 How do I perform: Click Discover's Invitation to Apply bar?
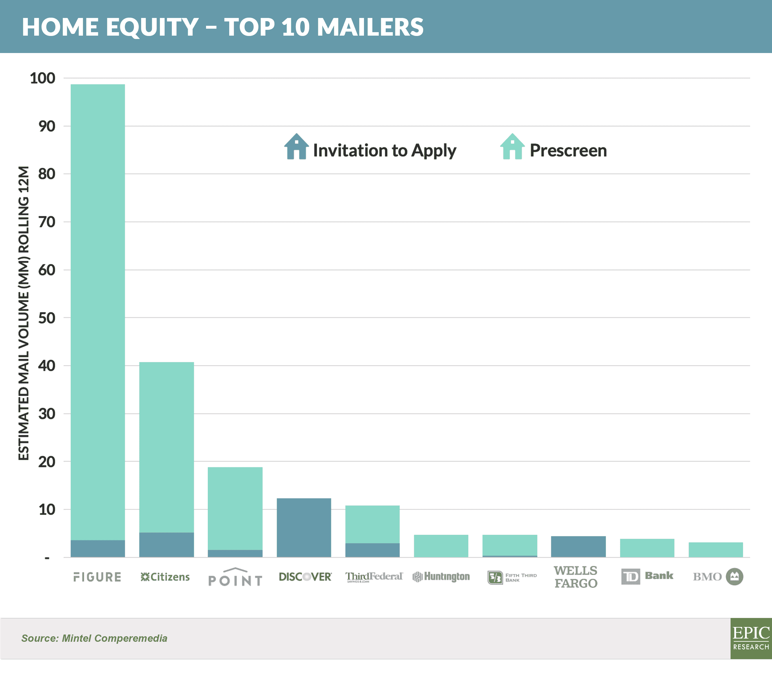pyautogui.click(x=304, y=528)
